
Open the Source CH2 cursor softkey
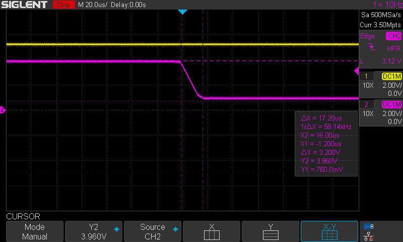[x=153, y=231]
